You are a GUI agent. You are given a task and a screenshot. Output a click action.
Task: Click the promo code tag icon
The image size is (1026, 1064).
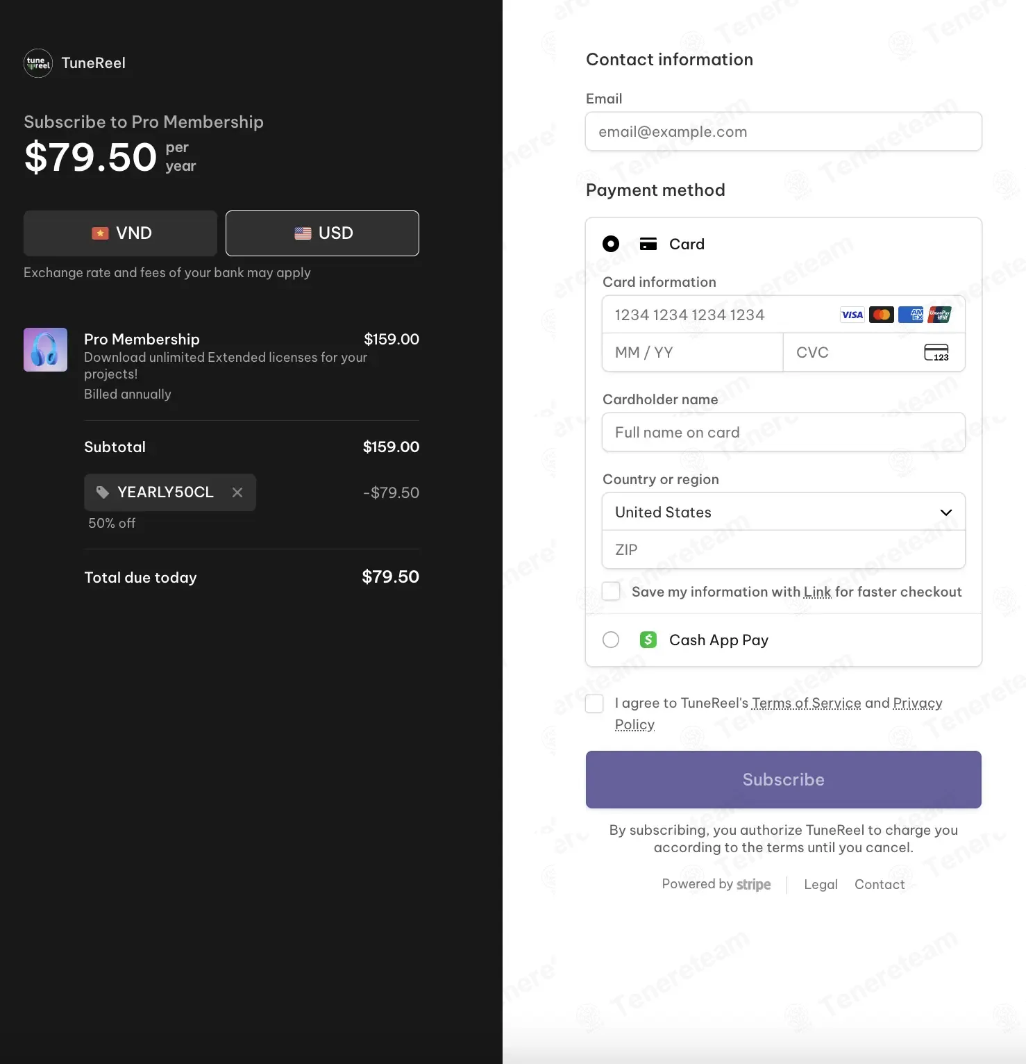click(x=103, y=492)
